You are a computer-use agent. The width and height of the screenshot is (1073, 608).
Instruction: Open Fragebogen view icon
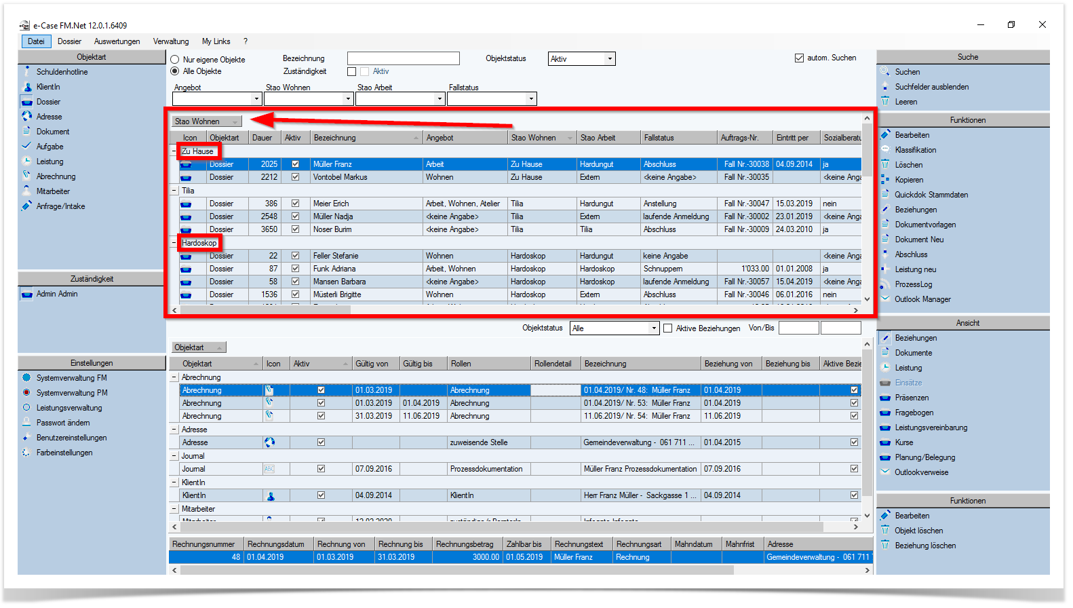point(885,413)
